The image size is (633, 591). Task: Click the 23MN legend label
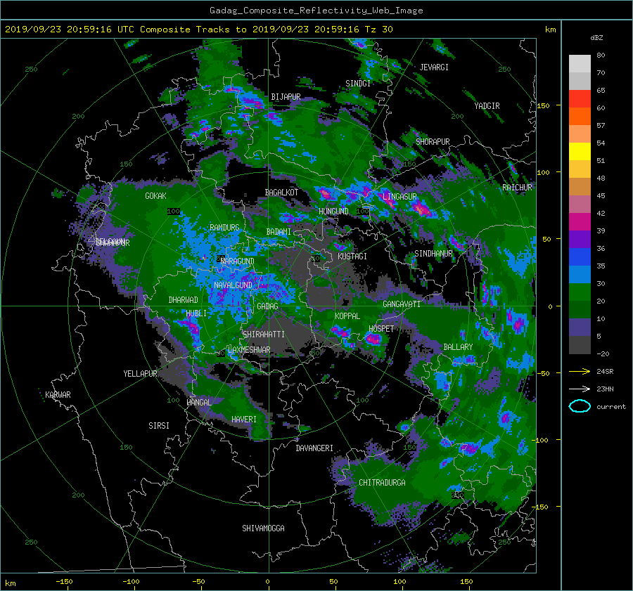[605, 389]
